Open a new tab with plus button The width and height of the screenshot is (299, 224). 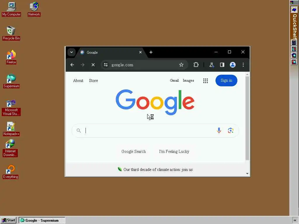coord(151,52)
